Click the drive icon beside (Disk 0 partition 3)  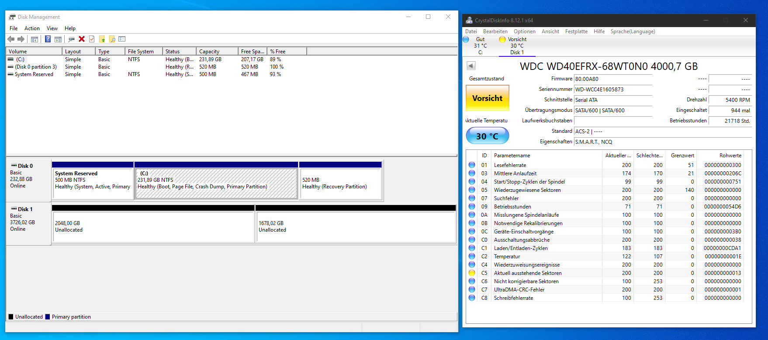pos(10,66)
